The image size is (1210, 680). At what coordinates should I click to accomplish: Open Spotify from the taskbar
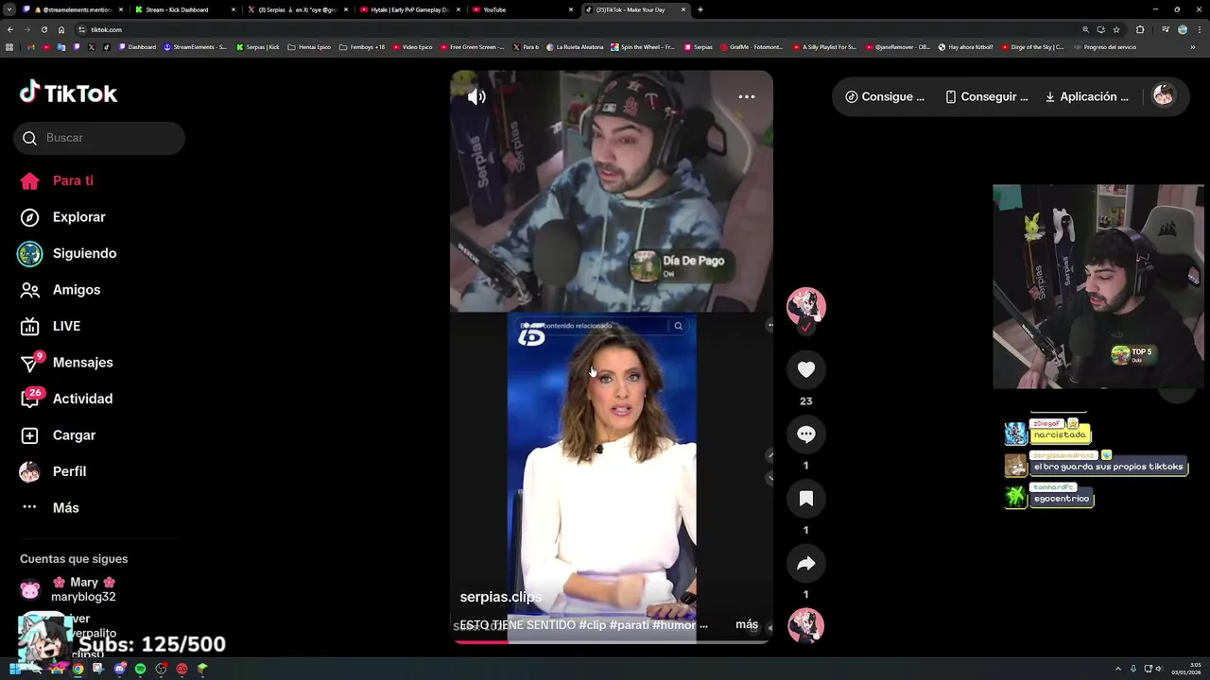point(140,669)
